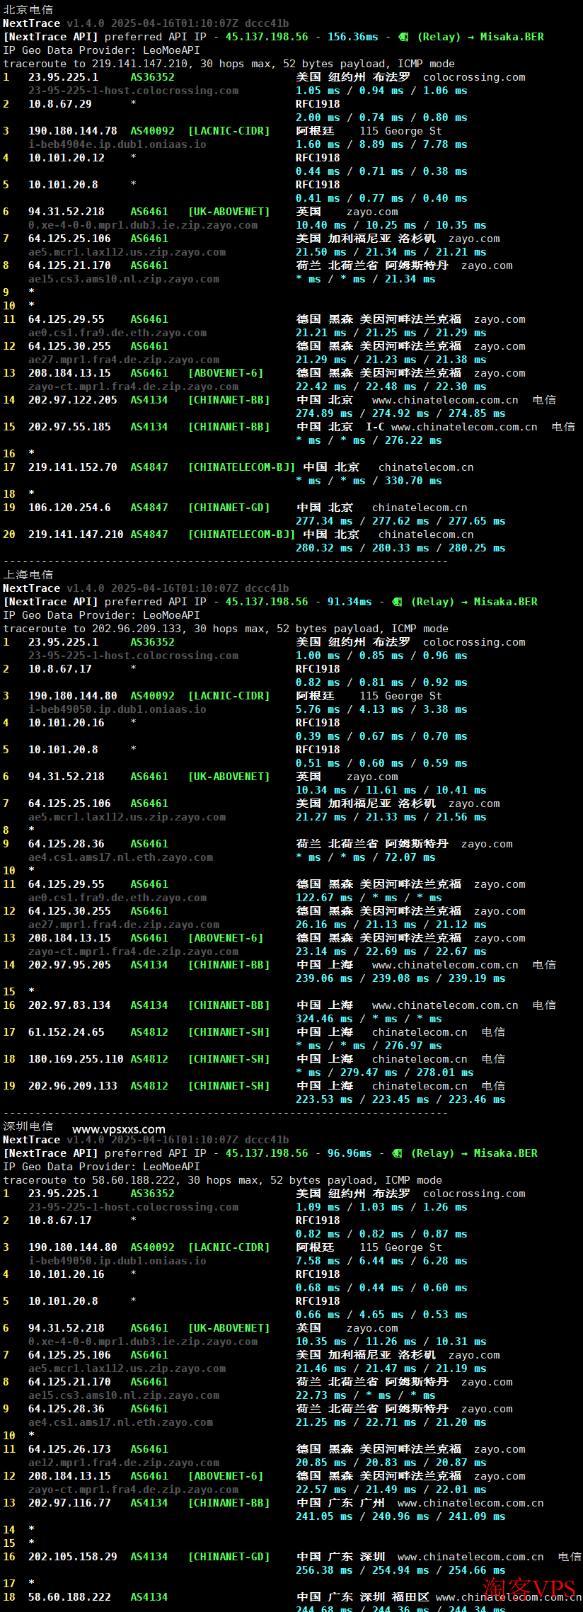The height and width of the screenshot is (1612, 583).
Task: Click the 22.73 ms latency value
Action: (321, 1395)
